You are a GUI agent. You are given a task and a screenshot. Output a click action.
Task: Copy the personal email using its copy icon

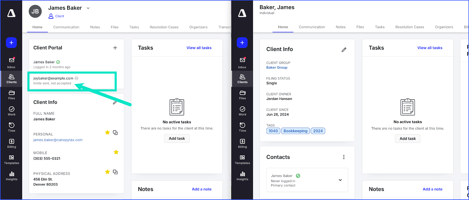[x=115, y=133]
